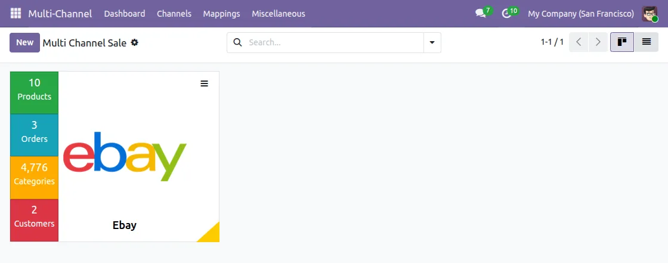Switch to list view
The height and width of the screenshot is (263, 668).
pyautogui.click(x=647, y=42)
